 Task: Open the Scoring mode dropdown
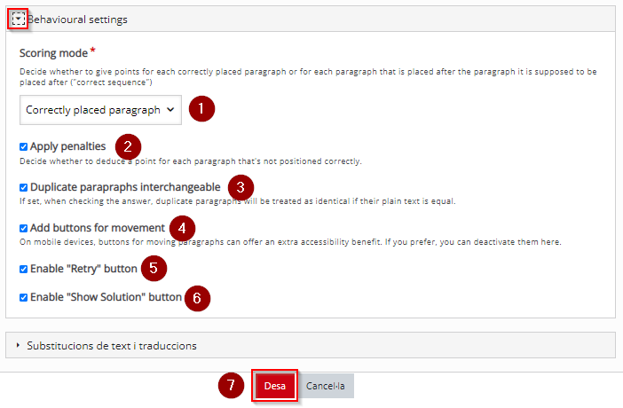(x=100, y=110)
